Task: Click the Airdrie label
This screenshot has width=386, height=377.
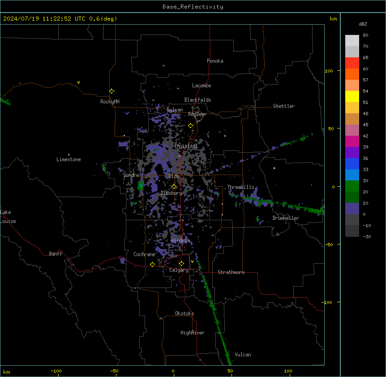Action: 181,240
